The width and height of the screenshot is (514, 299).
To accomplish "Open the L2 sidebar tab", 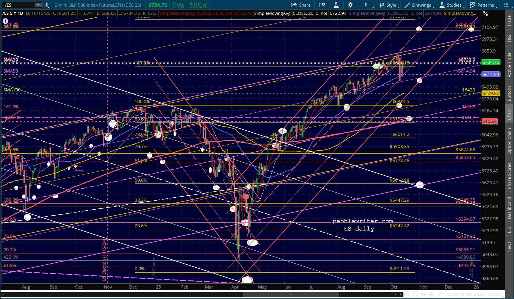I will pos(509,230).
